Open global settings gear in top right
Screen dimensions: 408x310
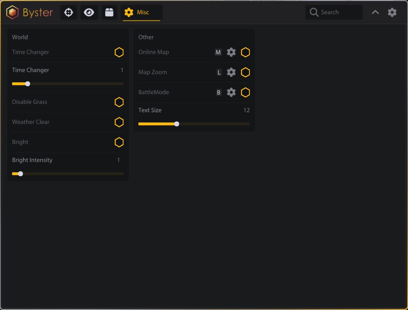click(x=392, y=12)
